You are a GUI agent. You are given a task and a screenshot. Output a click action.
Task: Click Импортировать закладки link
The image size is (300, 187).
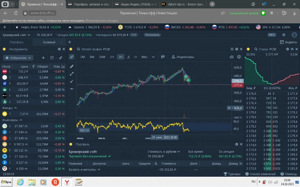coord(102,21)
